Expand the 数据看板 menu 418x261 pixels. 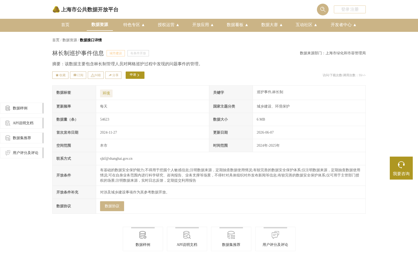(x=237, y=25)
